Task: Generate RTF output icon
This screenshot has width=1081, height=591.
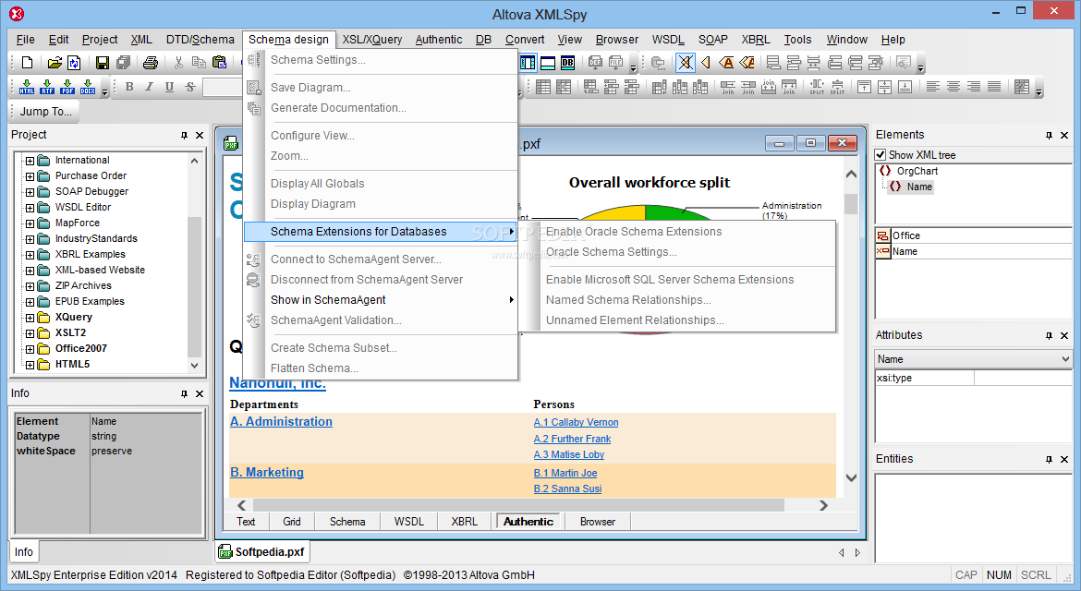Action: click(47, 87)
